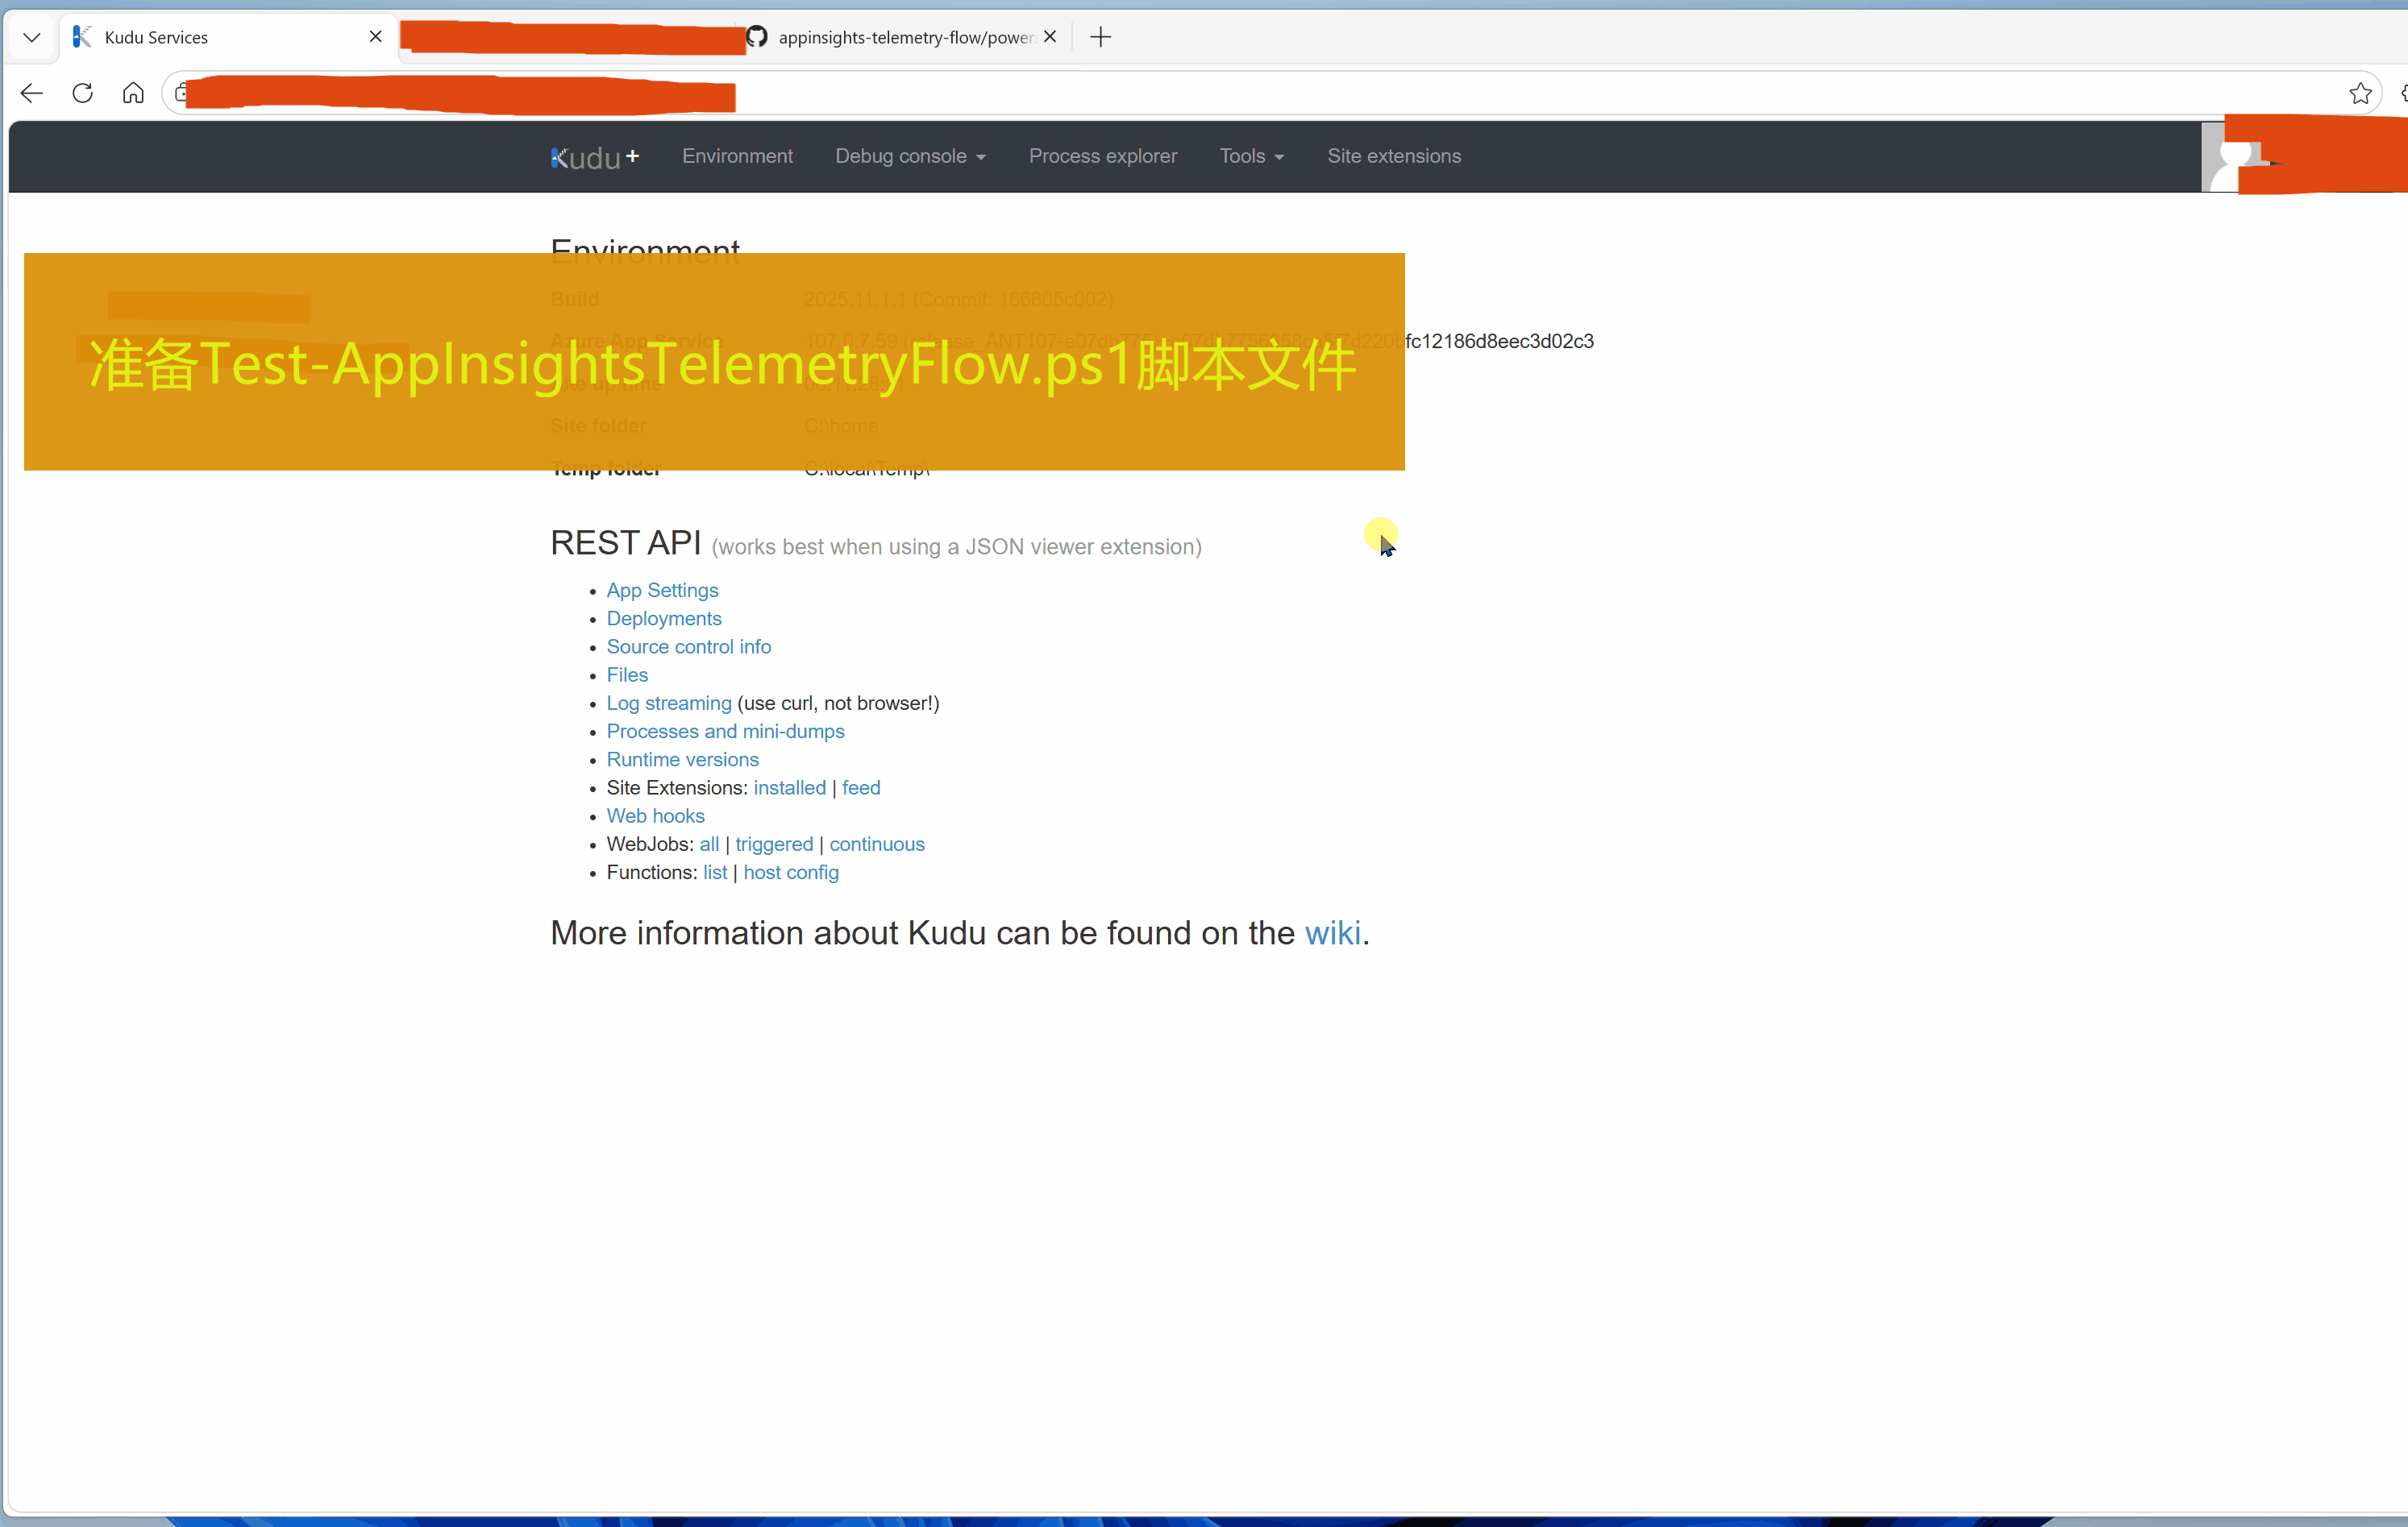2408x1527 pixels.
Task: Open the Environment menu item
Action: coord(737,157)
